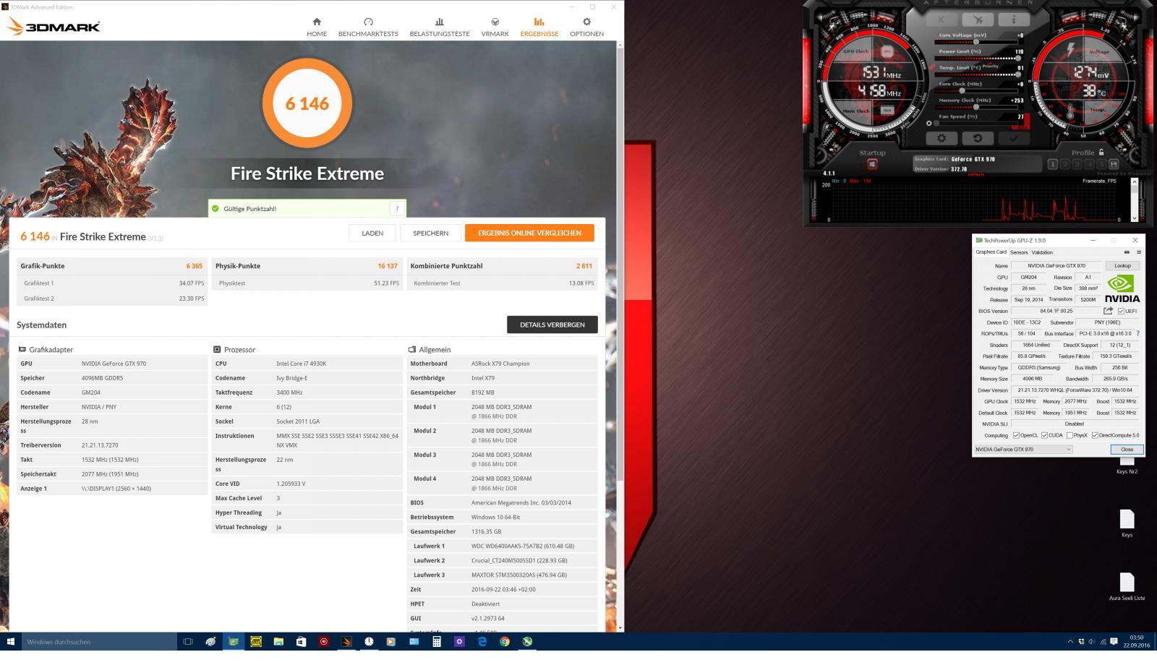
Task: Open OPTIONEN in 3DMark
Action: tap(586, 27)
